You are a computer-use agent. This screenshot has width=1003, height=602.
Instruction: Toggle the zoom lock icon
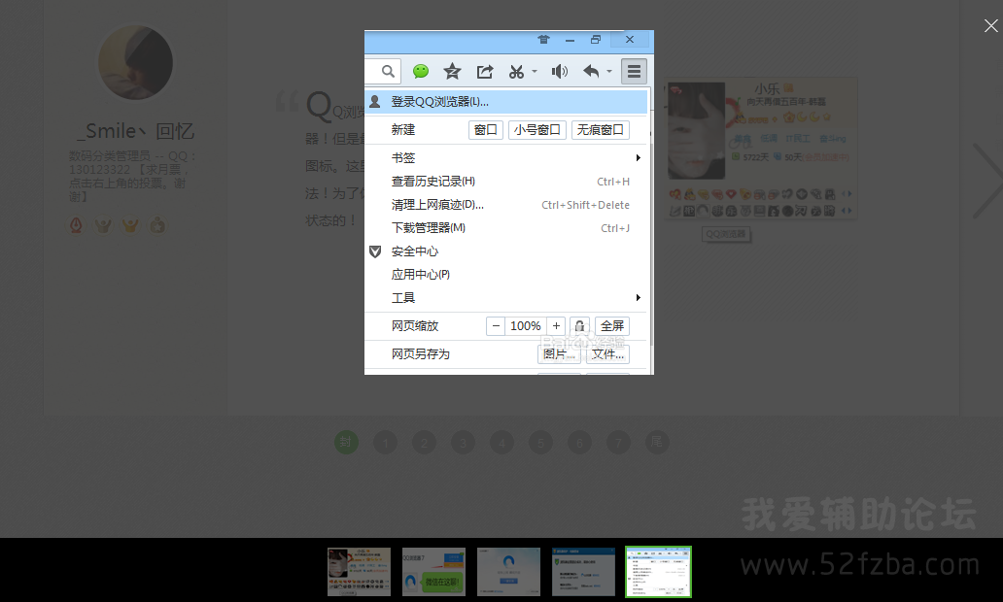(579, 326)
